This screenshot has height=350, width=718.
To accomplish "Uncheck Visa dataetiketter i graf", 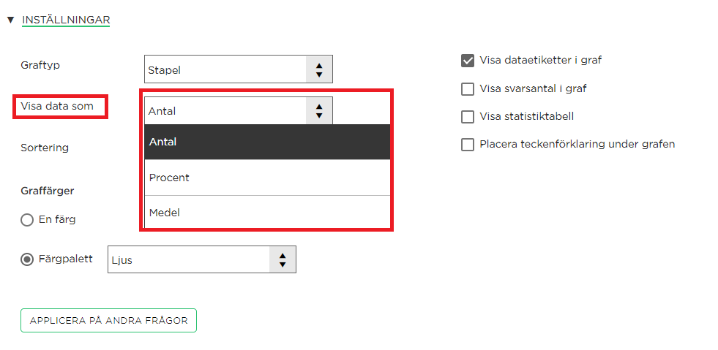I will click(468, 61).
